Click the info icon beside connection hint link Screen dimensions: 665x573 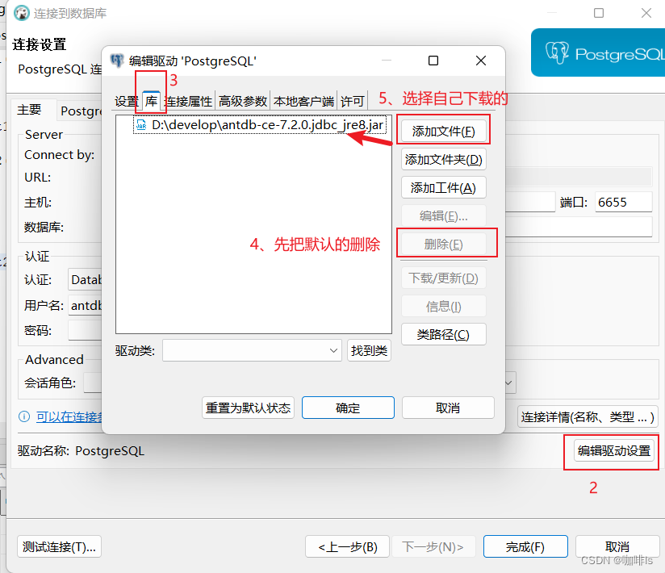[24, 416]
